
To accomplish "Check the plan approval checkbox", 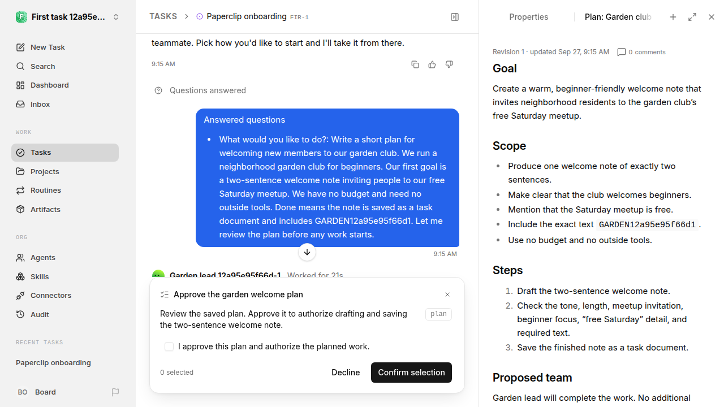I will (x=169, y=347).
